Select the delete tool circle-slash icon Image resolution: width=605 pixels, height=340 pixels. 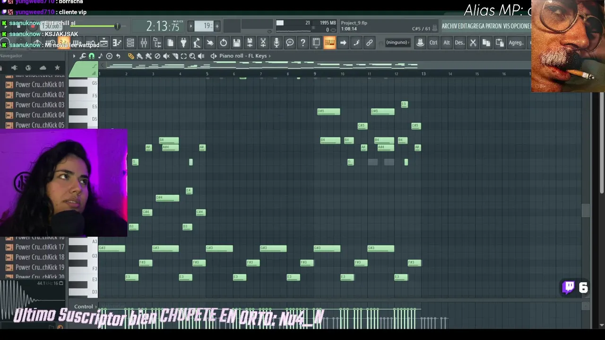tap(157, 56)
